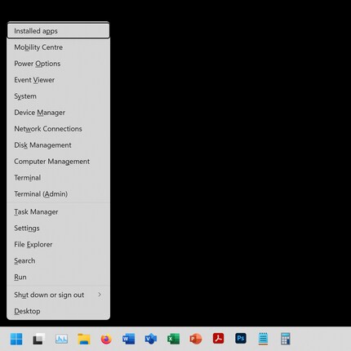Open the Run dialog entry
This screenshot has width=351, height=351.
click(x=59, y=277)
